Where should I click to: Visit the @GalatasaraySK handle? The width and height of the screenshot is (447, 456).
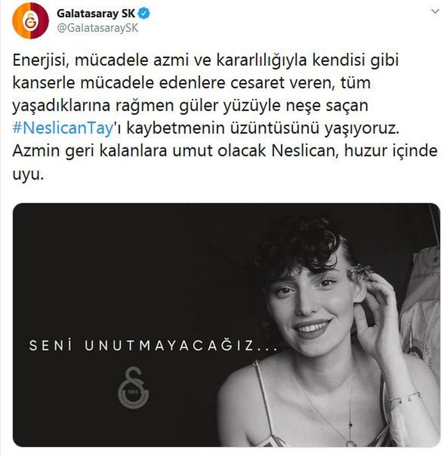pyautogui.click(x=98, y=28)
